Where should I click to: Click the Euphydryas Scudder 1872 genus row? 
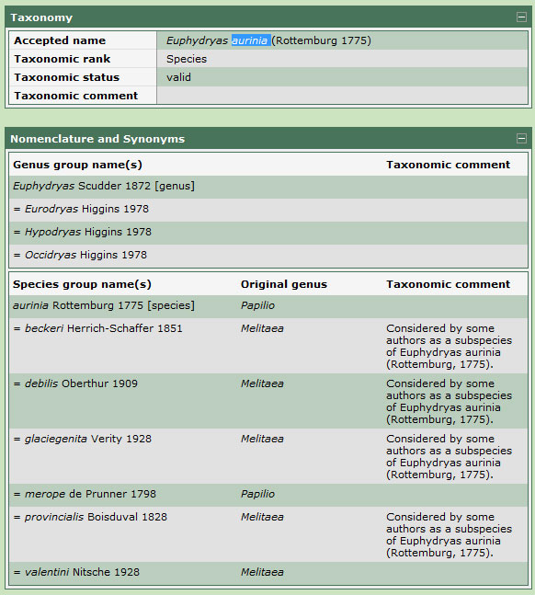click(x=268, y=187)
